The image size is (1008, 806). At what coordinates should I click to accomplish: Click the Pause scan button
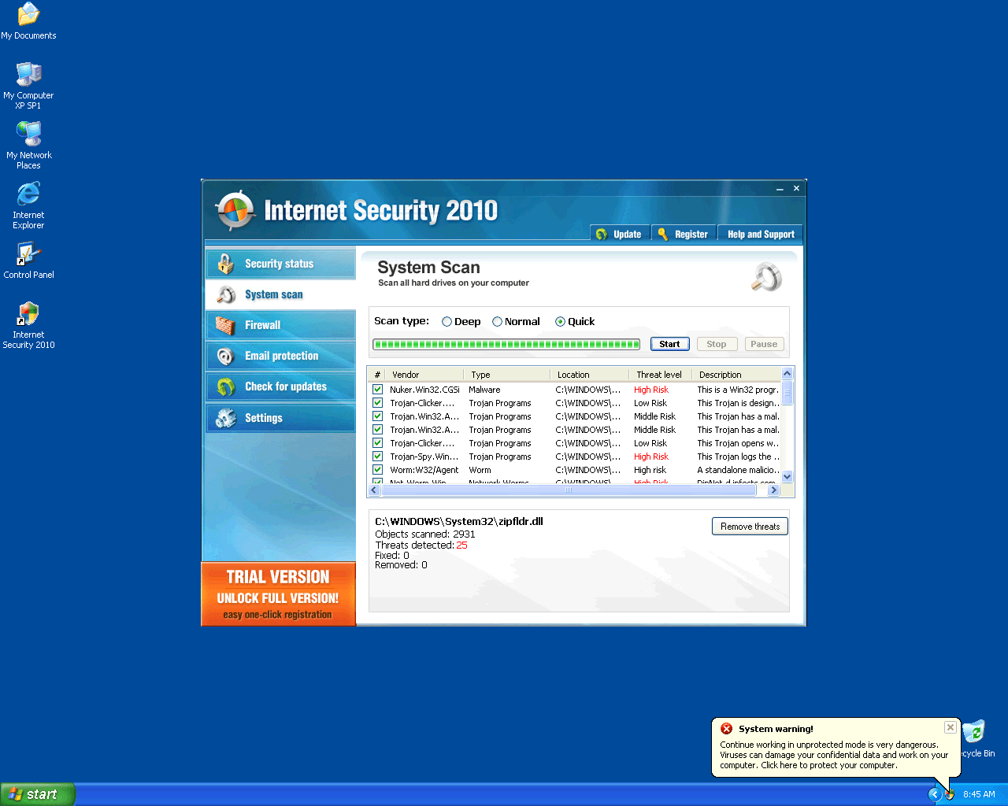[x=764, y=344]
